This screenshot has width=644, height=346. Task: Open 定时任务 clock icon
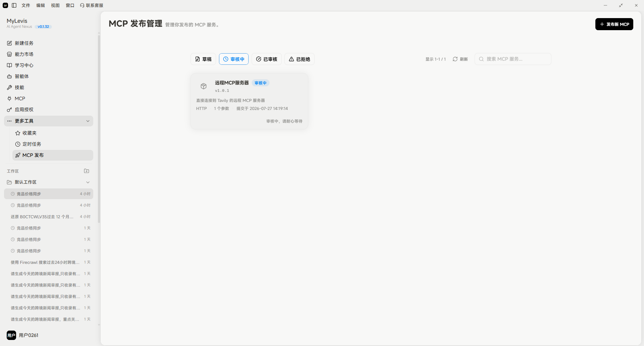pyautogui.click(x=18, y=144)
